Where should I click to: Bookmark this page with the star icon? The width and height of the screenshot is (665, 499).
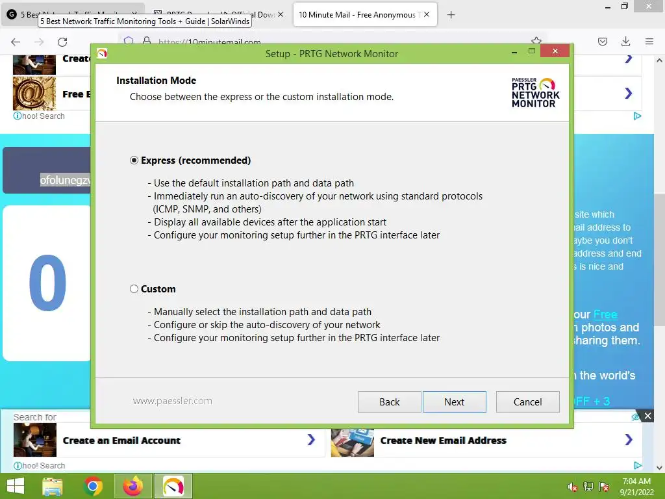coord(536,41)
